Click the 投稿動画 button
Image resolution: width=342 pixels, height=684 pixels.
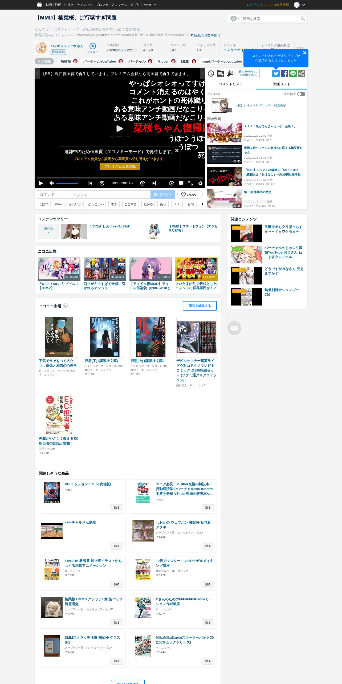coord(58,52)
